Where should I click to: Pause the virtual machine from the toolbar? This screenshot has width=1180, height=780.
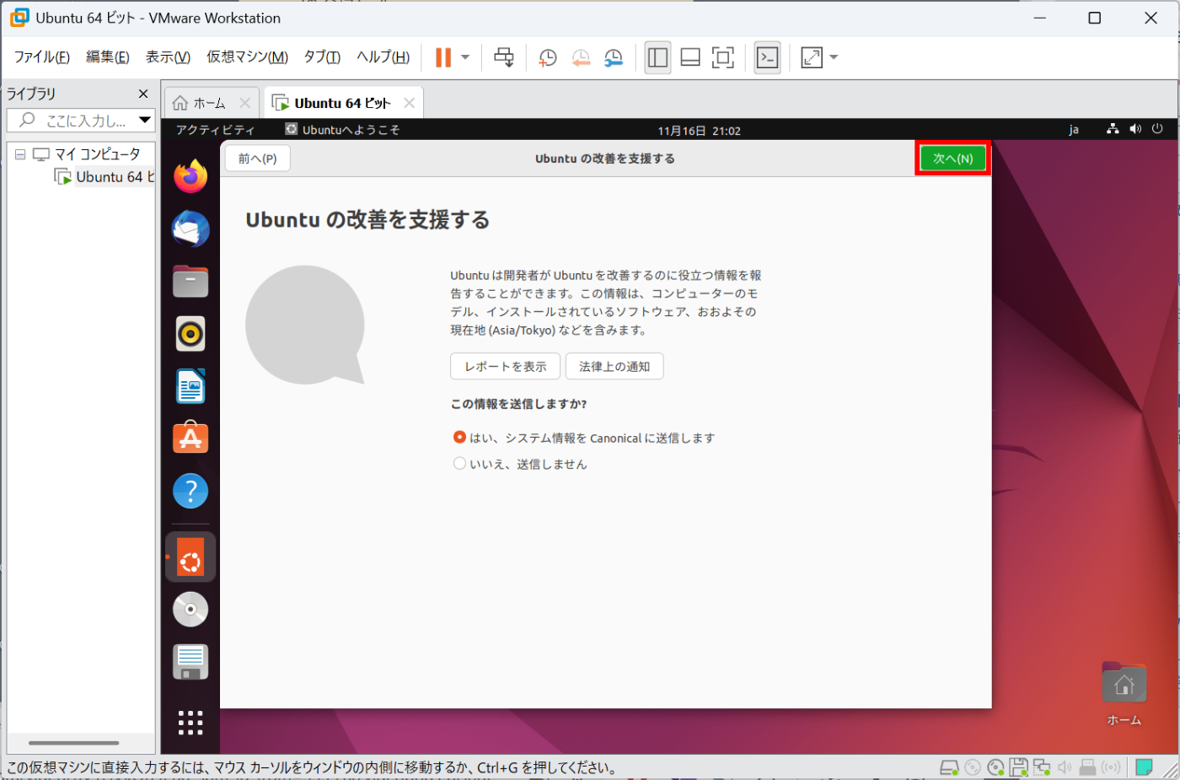[442, 57]
